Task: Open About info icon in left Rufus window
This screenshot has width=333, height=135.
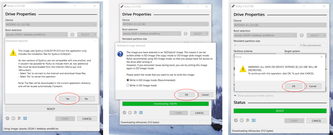Action: 13,118
